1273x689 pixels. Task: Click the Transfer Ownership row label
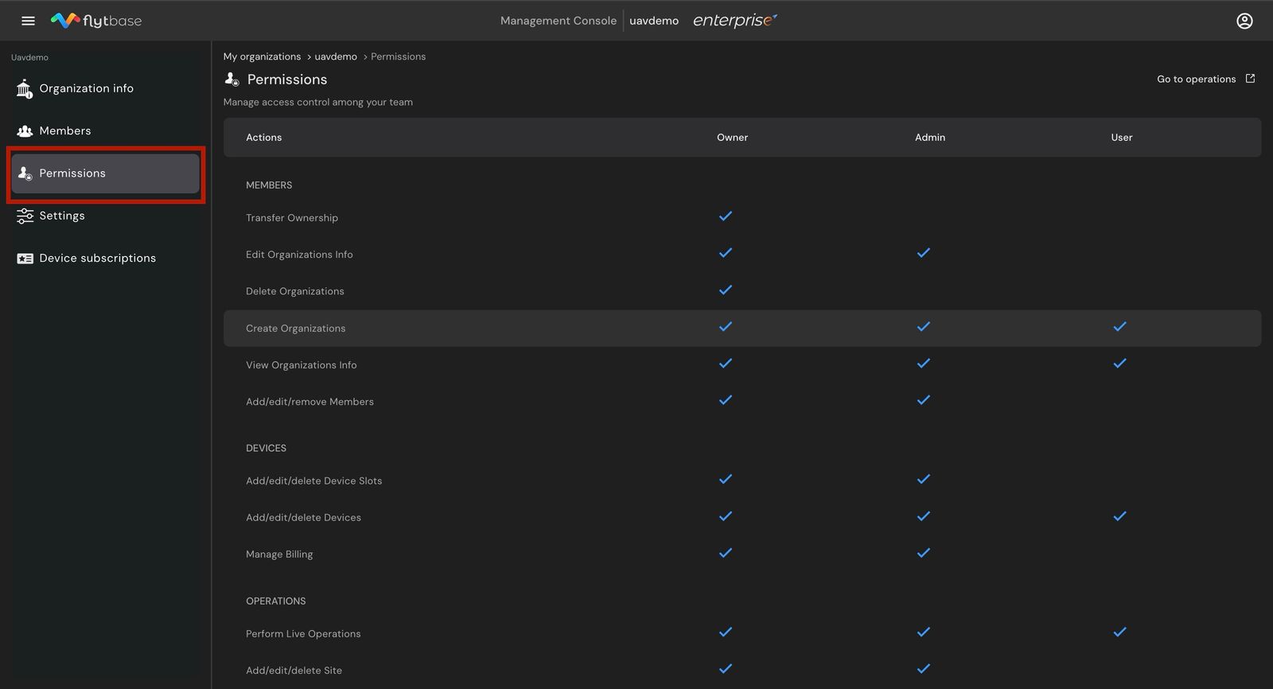pyautogui.click(x=292, y=218)
